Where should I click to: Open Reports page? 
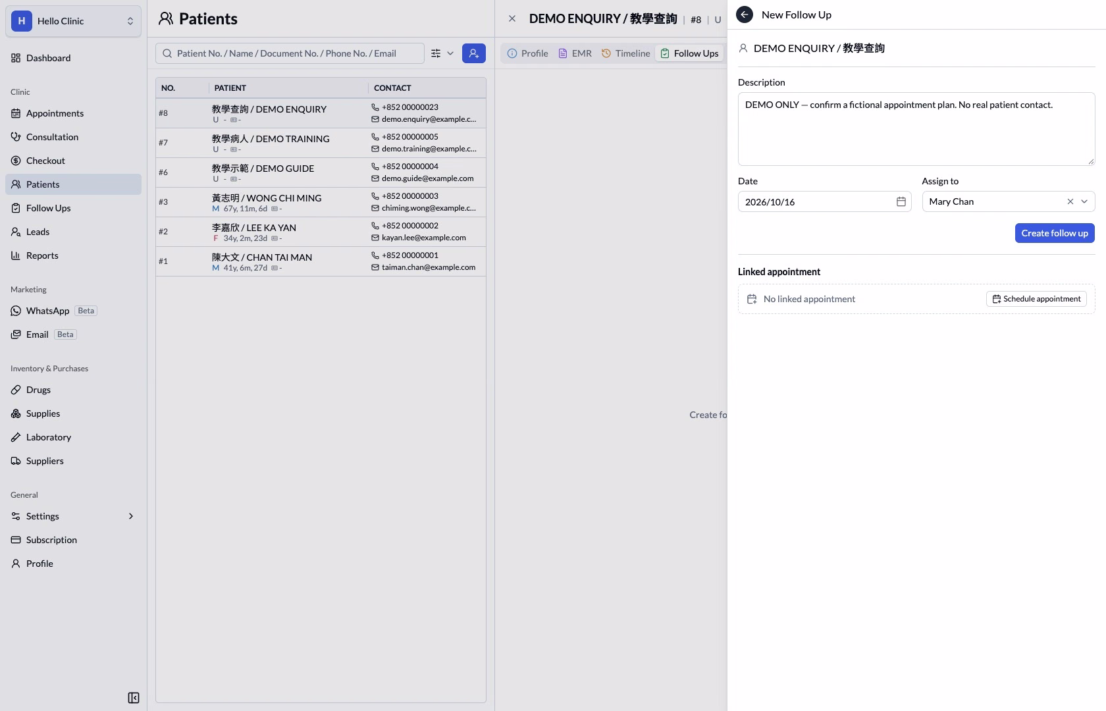73,255
